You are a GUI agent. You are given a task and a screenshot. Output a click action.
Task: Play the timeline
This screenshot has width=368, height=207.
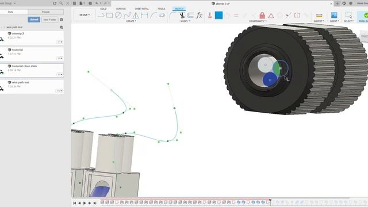85,203
